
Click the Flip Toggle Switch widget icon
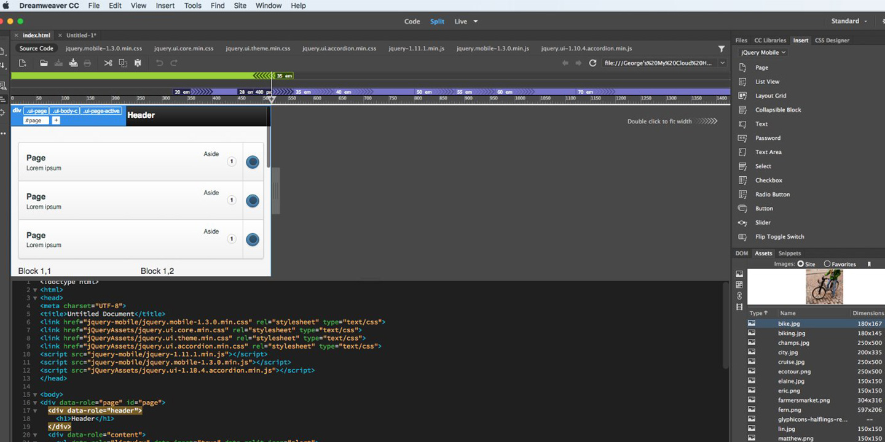pos(742,236)
